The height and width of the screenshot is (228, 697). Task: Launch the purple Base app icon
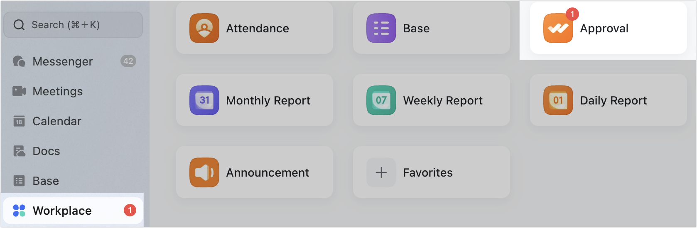coord(381,28)
